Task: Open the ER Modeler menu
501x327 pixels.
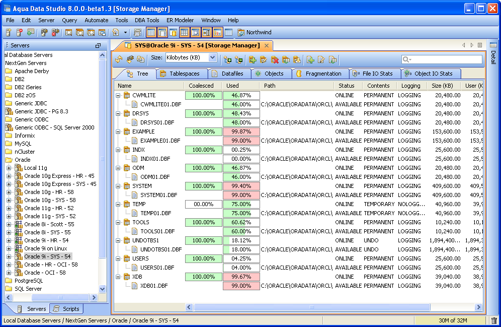Action: pyautogui.click(x=180, y=20)
